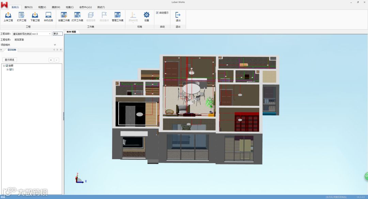This screenshot has width=368, height=199.
Task: Open the 检查(C) ribbon tab
Action: (x=70, y=7)
